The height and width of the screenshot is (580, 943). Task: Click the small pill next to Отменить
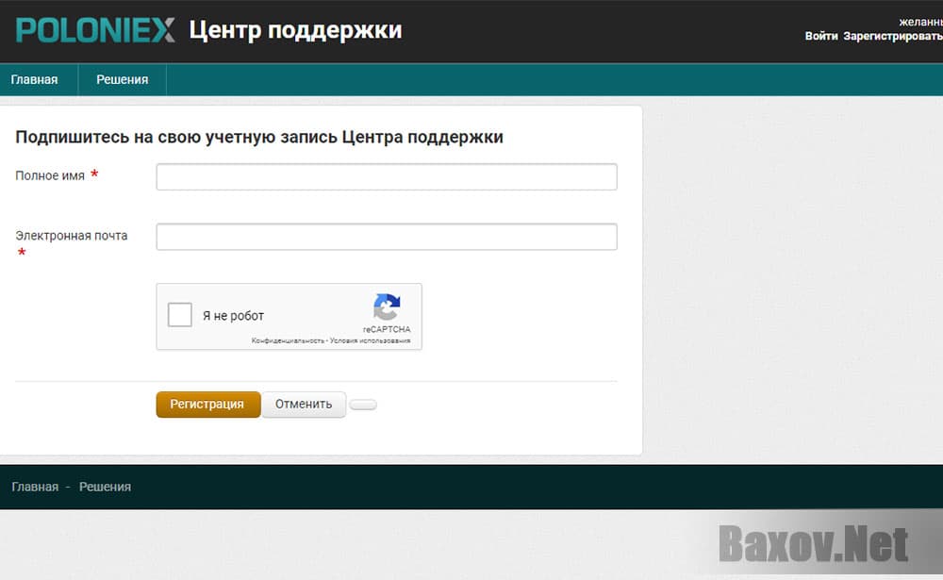tap(363, 404)
